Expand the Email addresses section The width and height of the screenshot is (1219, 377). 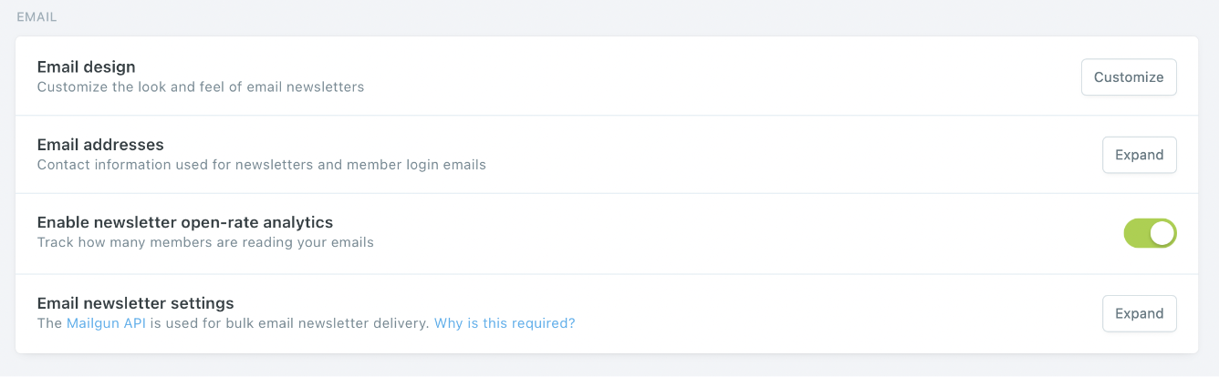click(x=1139, y=155)
